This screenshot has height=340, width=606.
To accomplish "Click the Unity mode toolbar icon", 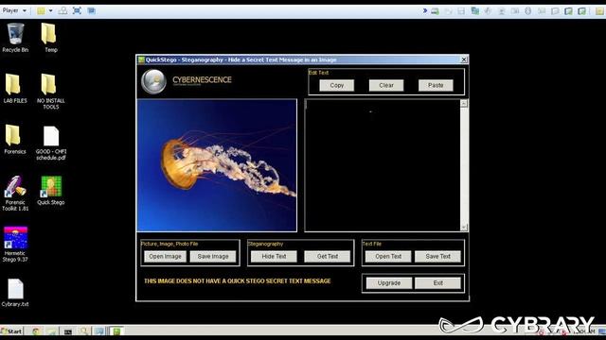I will [x=91, y=10].
